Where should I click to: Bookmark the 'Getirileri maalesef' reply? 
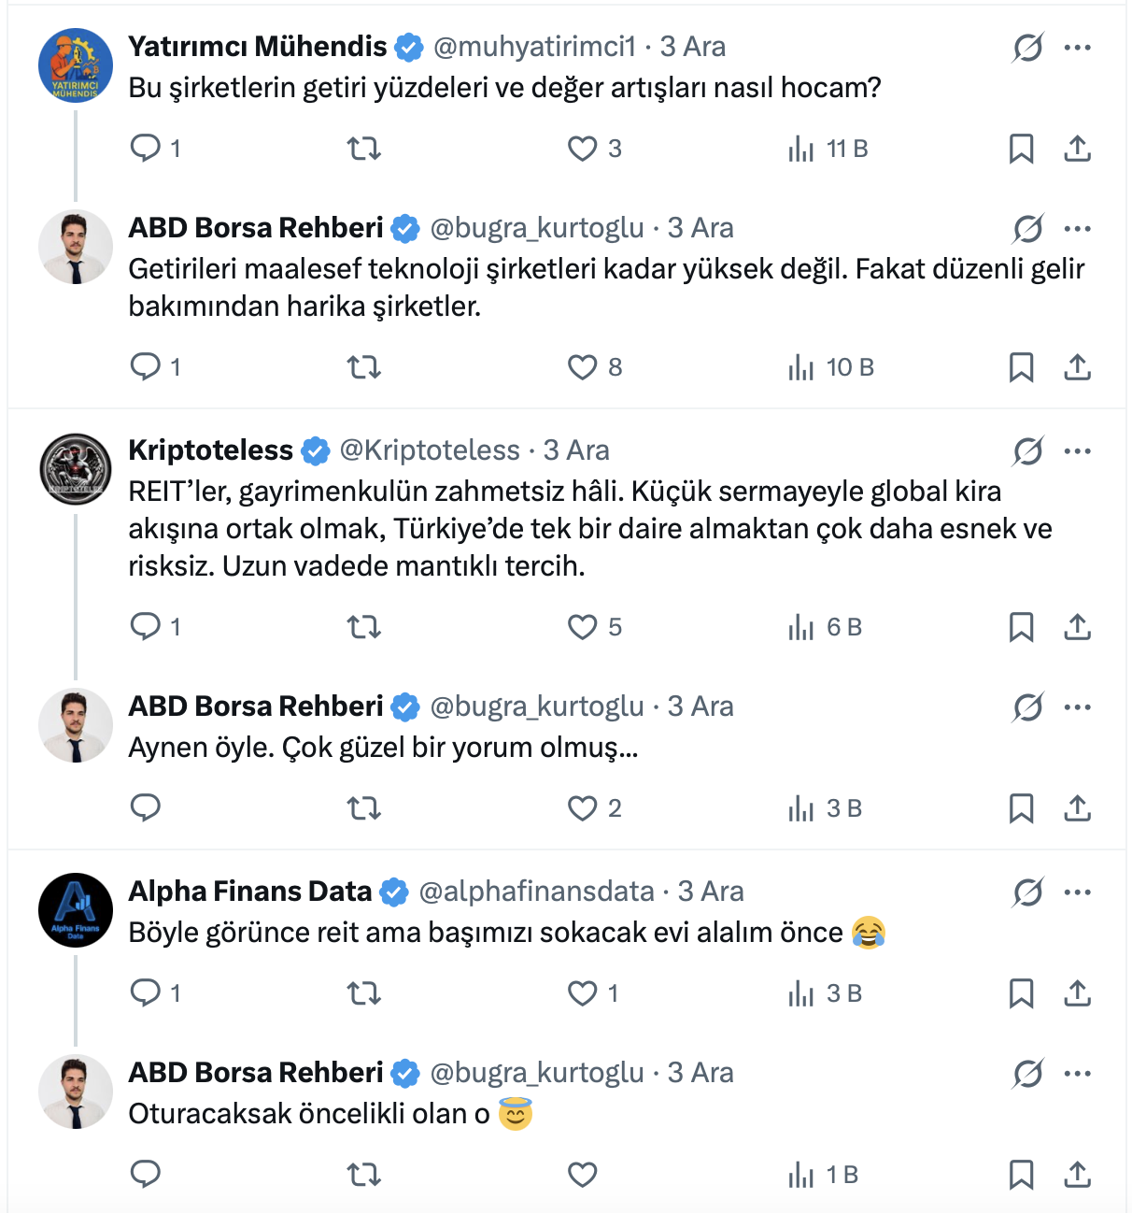[x=1021, y=367]
